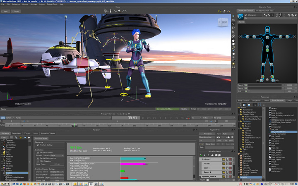Click the Reach T slider track
Viewport: 298px width, 186px height.
pyautogui.click(x=265, y=85)
